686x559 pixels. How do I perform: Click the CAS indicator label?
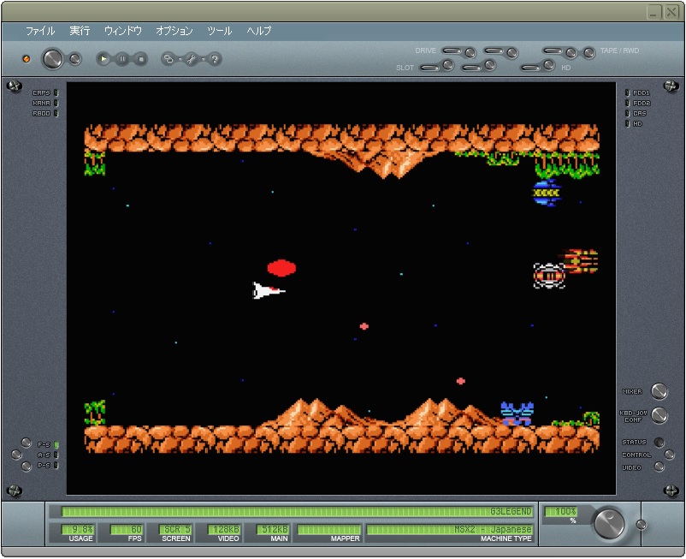click(639, 113)
